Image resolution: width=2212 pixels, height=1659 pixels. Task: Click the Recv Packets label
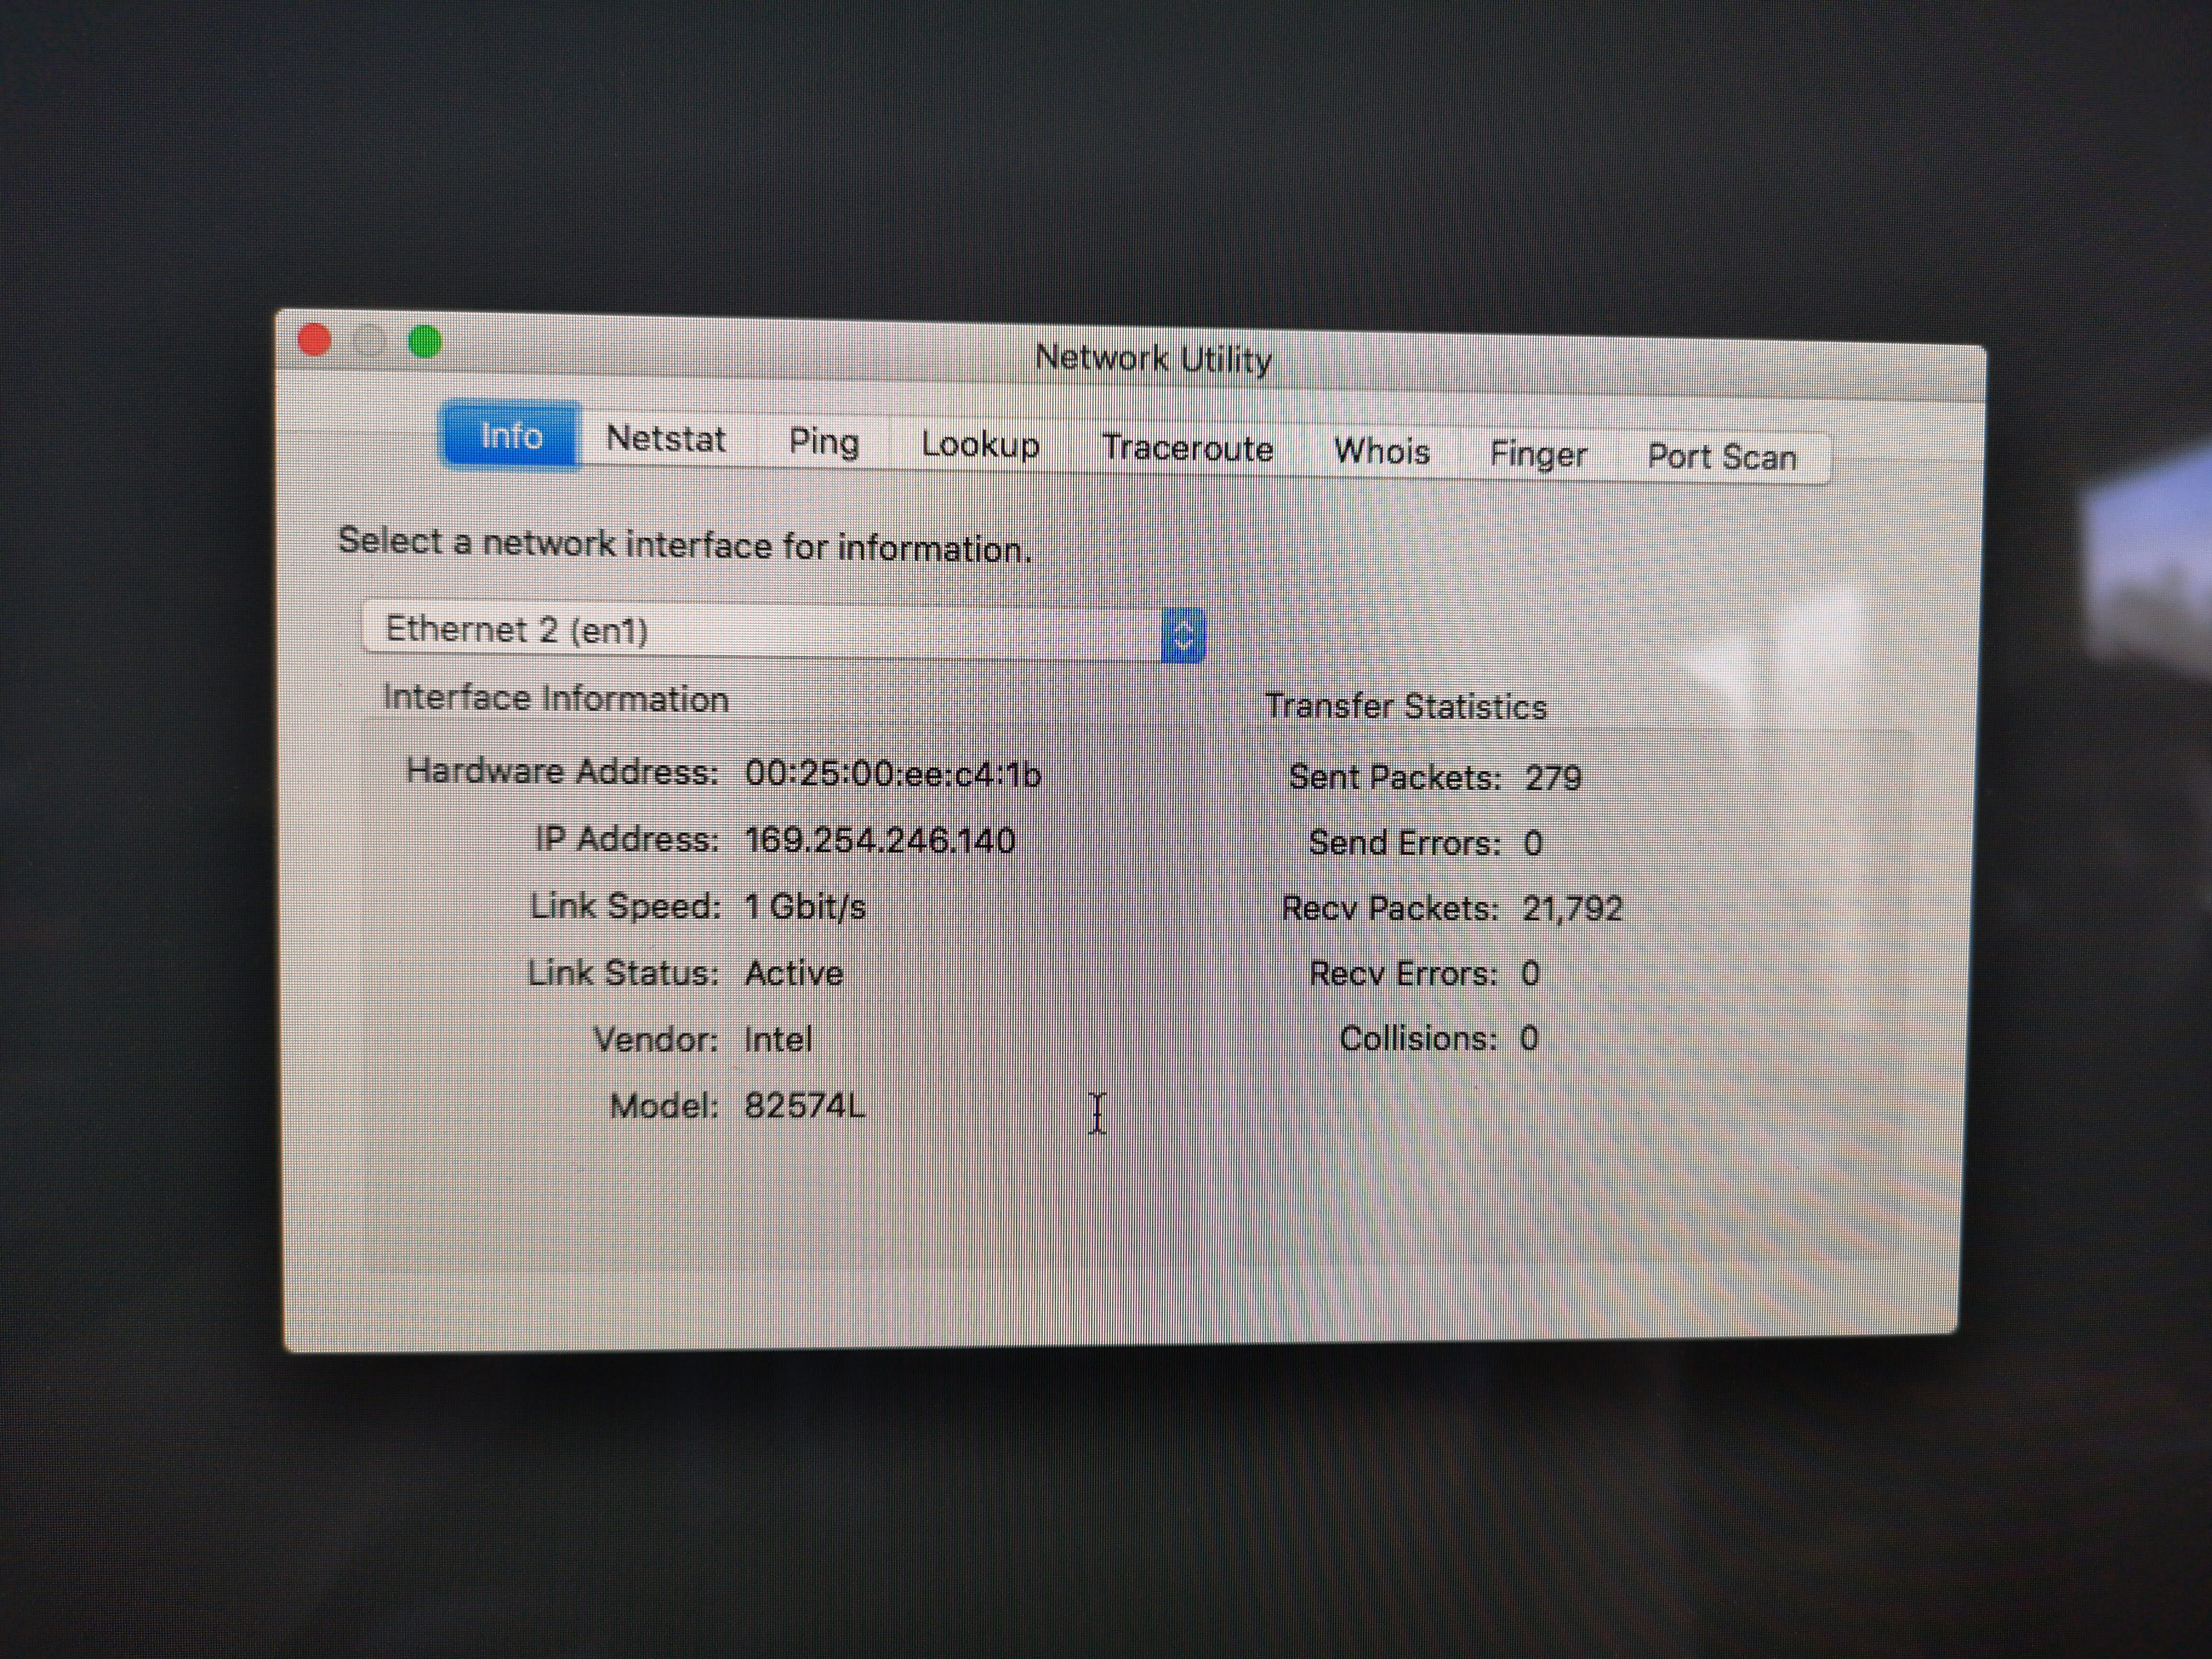(x=1391, y=908)
